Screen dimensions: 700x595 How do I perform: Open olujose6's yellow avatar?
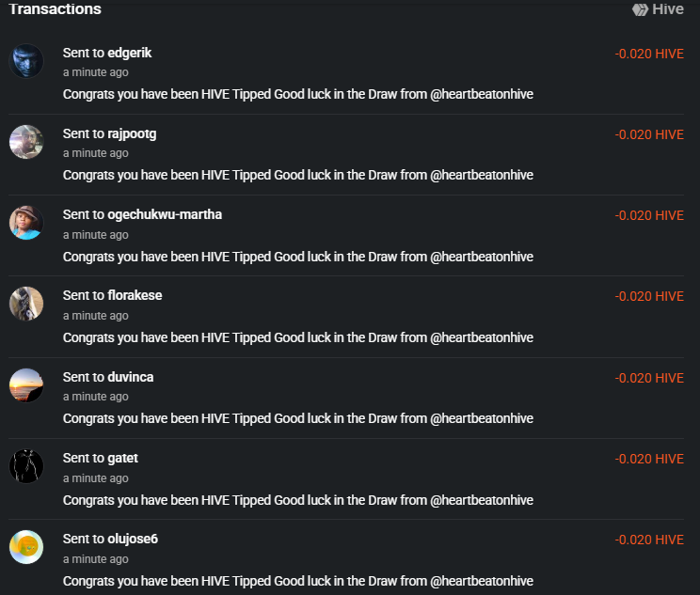26,547
